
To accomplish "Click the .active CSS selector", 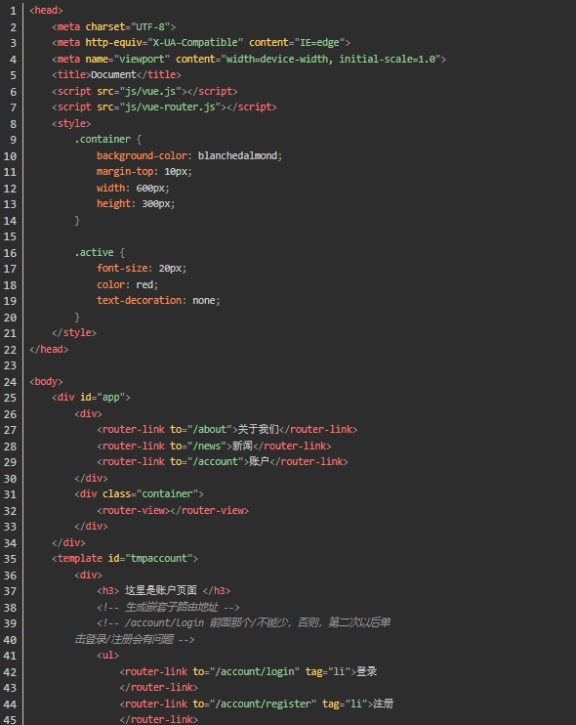I will [x=94, y=252].
